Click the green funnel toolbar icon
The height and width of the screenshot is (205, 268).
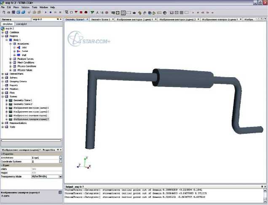(92, 12)
